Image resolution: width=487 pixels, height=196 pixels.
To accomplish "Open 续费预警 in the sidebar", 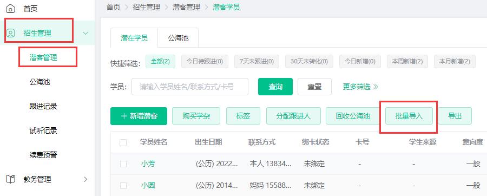I will (43, 155).
